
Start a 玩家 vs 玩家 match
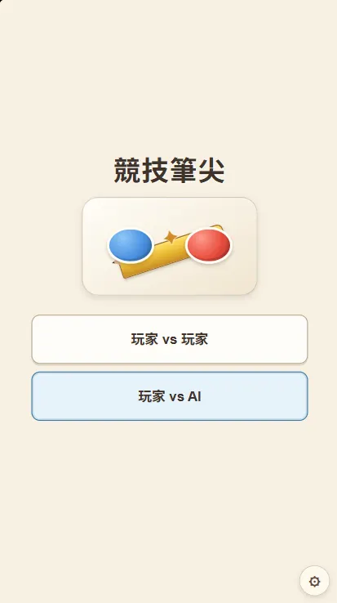[x=170, y=339]
